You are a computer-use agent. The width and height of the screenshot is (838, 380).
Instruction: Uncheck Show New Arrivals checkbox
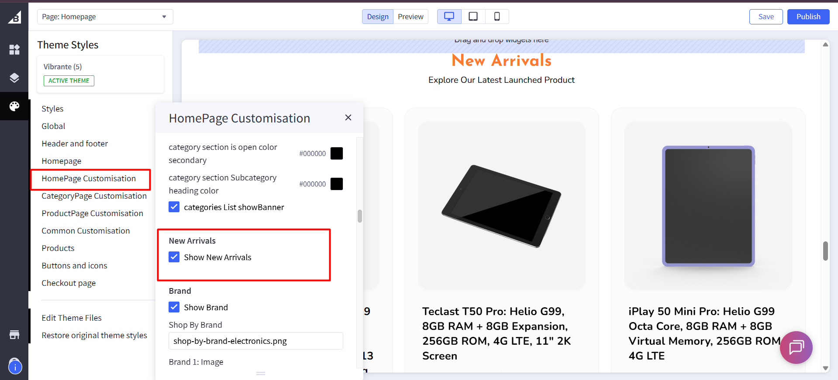pyautogui.click(x=174, y=257)
